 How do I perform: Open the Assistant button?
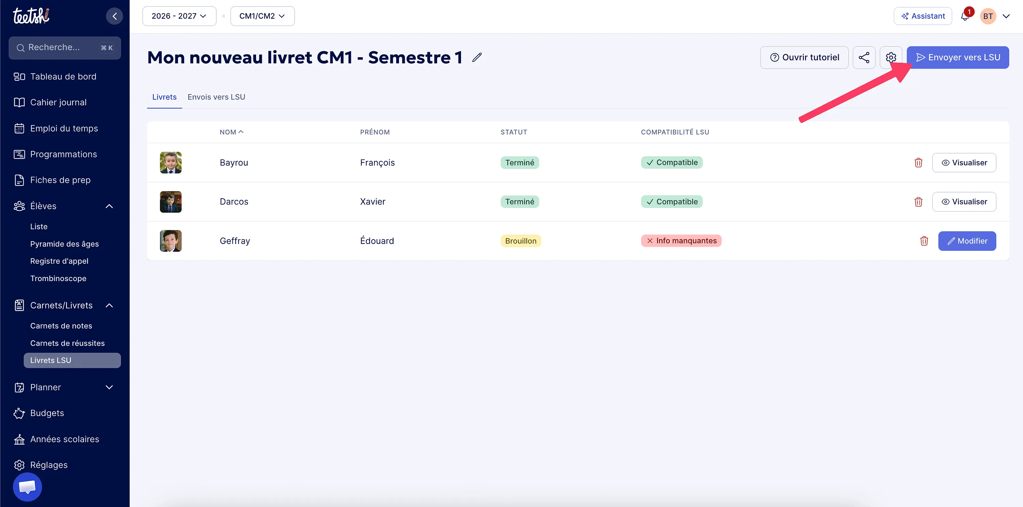coord(922,16)
